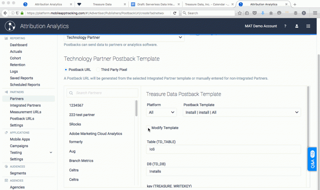This screenshot has width=320, height=190.
Task: Go to browser home page icon
Action: (x=271, y=13)
